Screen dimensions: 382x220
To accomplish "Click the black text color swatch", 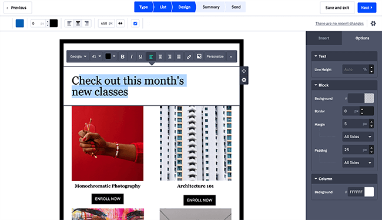I will coord(108,56).
